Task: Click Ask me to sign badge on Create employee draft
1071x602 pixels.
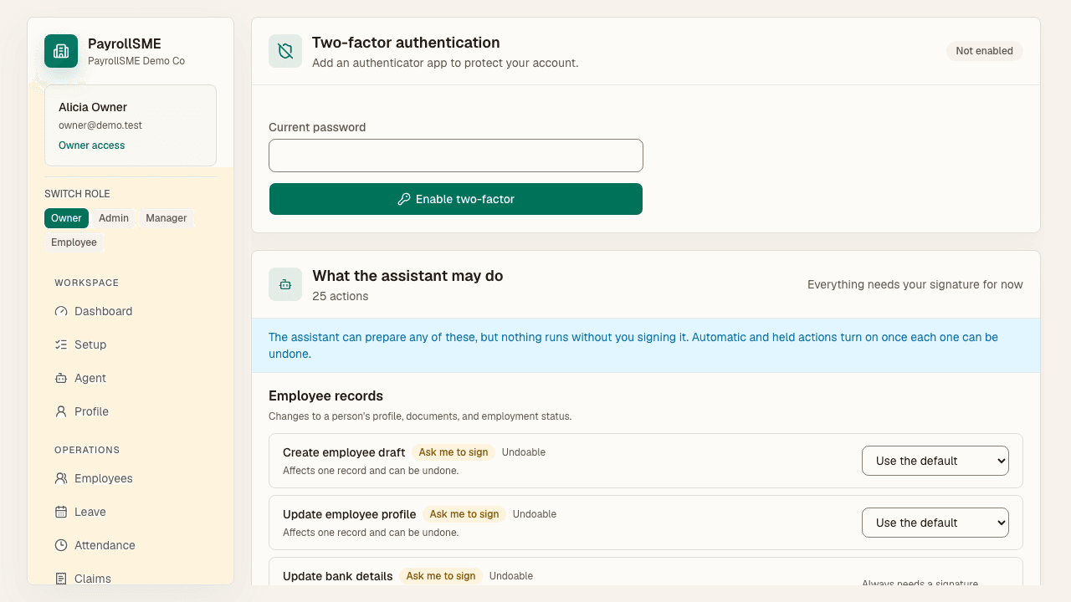Action: coord(454,452)
